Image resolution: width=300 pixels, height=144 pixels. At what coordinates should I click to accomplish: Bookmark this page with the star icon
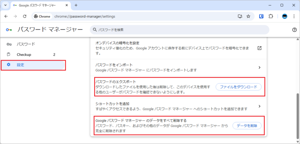point(248,16)
